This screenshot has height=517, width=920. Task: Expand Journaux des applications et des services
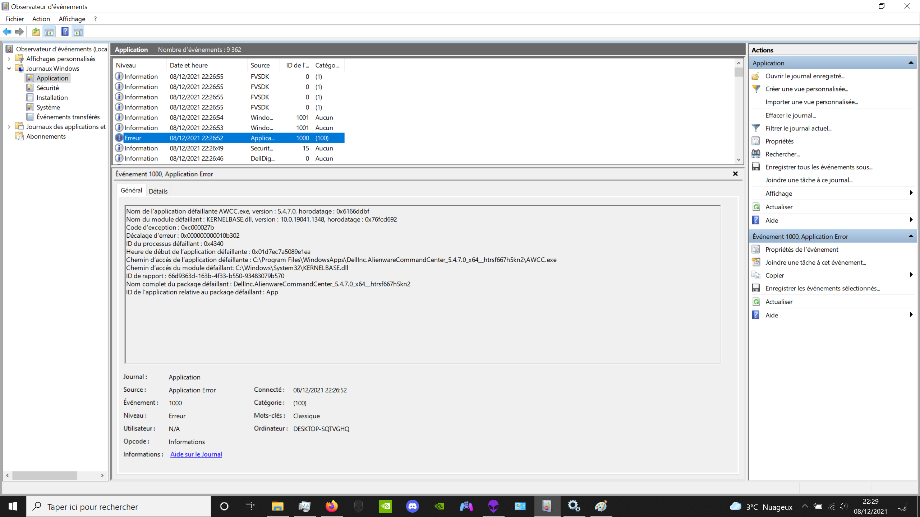(9, 126)
